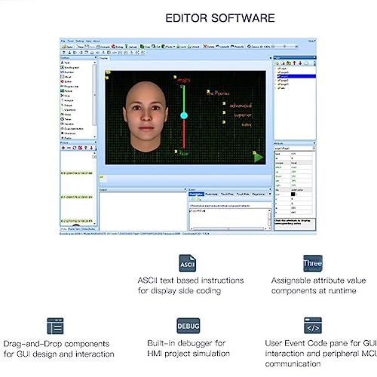Screen dimensions: 377x377
Task: Select the Checkbox component in Toolbox
Action: 68,133
